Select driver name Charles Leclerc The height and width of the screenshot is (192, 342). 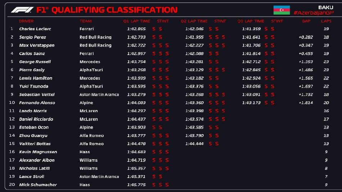[35, 29]
